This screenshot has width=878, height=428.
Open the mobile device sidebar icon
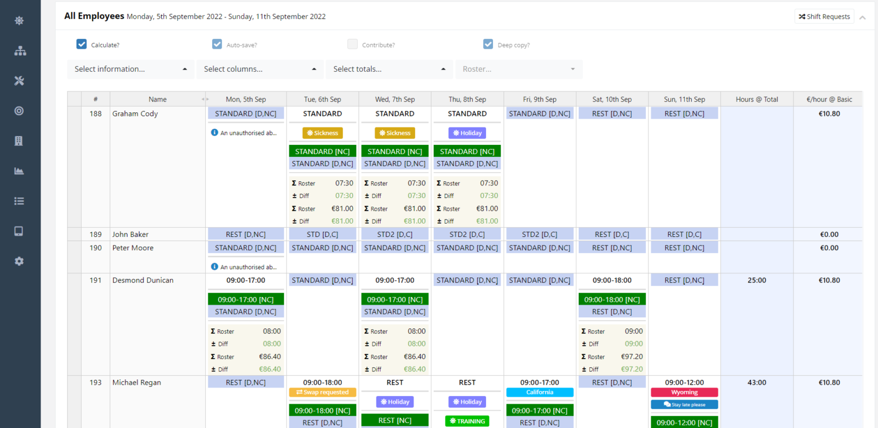click(19, 231)
